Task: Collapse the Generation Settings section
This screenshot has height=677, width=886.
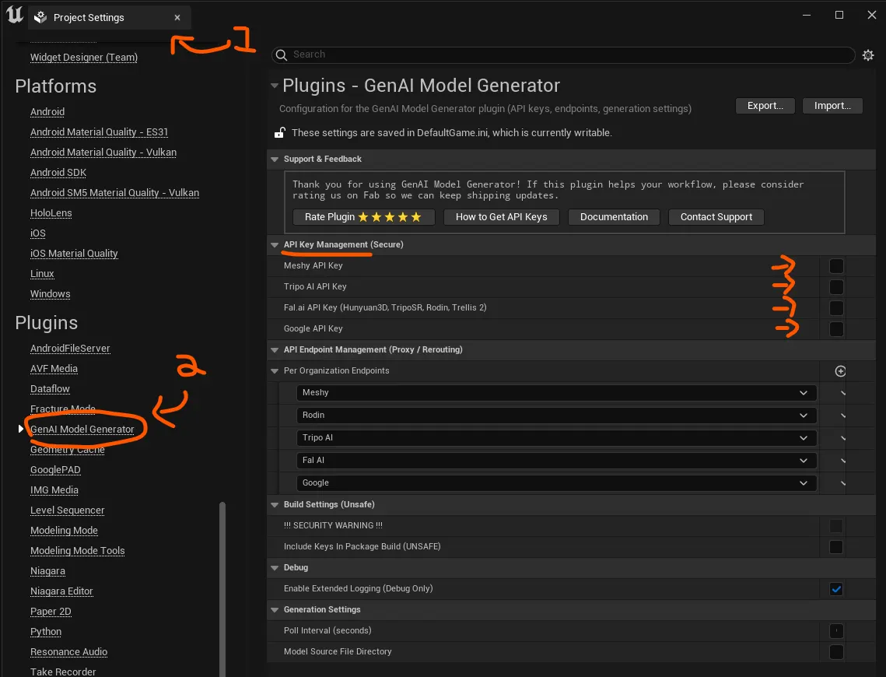Action: 275,610
